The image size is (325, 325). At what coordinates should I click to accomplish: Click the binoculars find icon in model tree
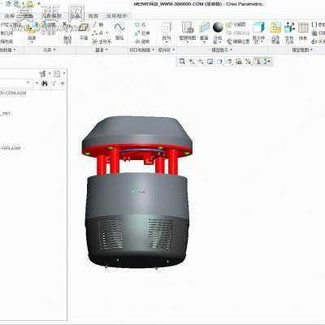[45, 84]
